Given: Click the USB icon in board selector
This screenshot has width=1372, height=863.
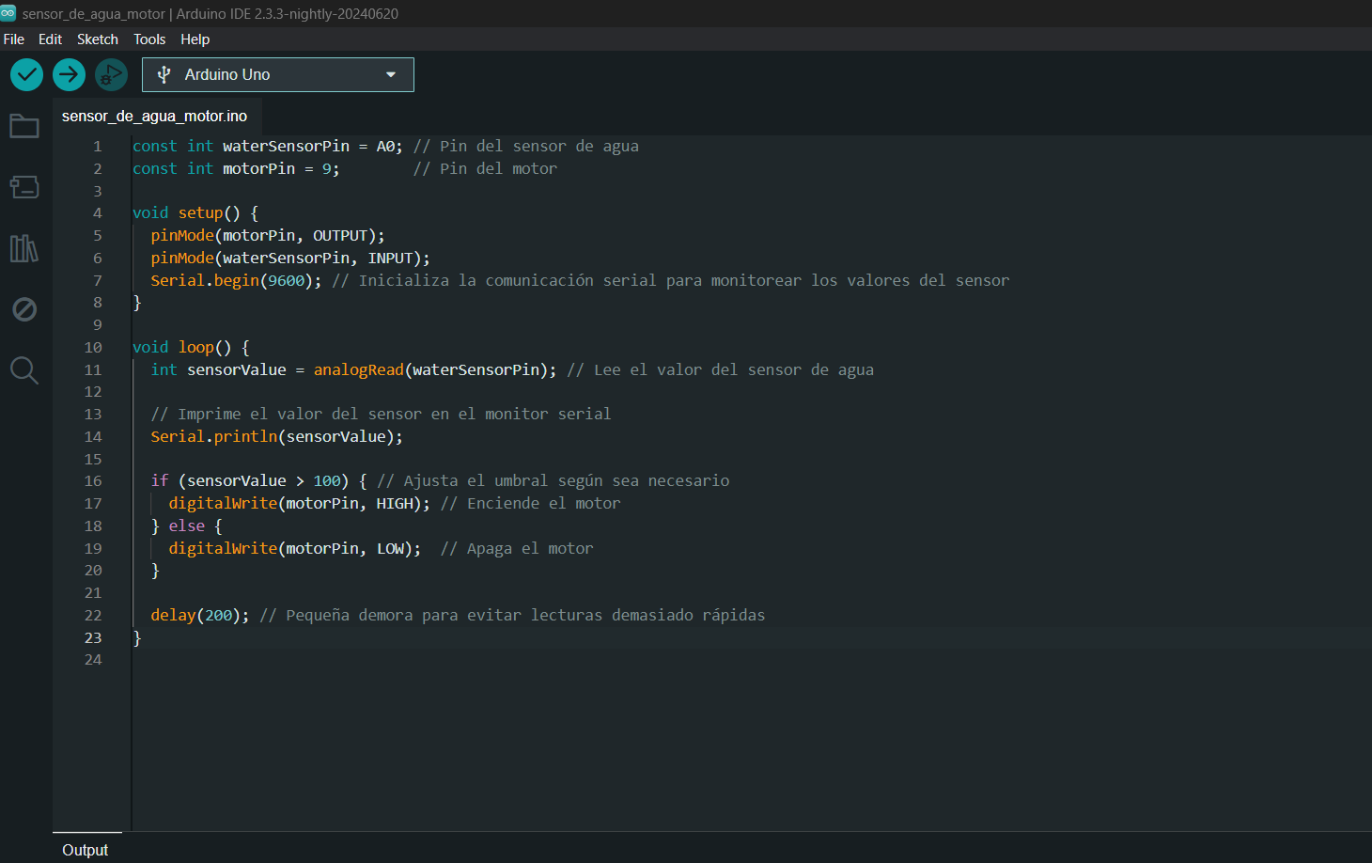Looking at the screenshot, I should coord(164,74).
